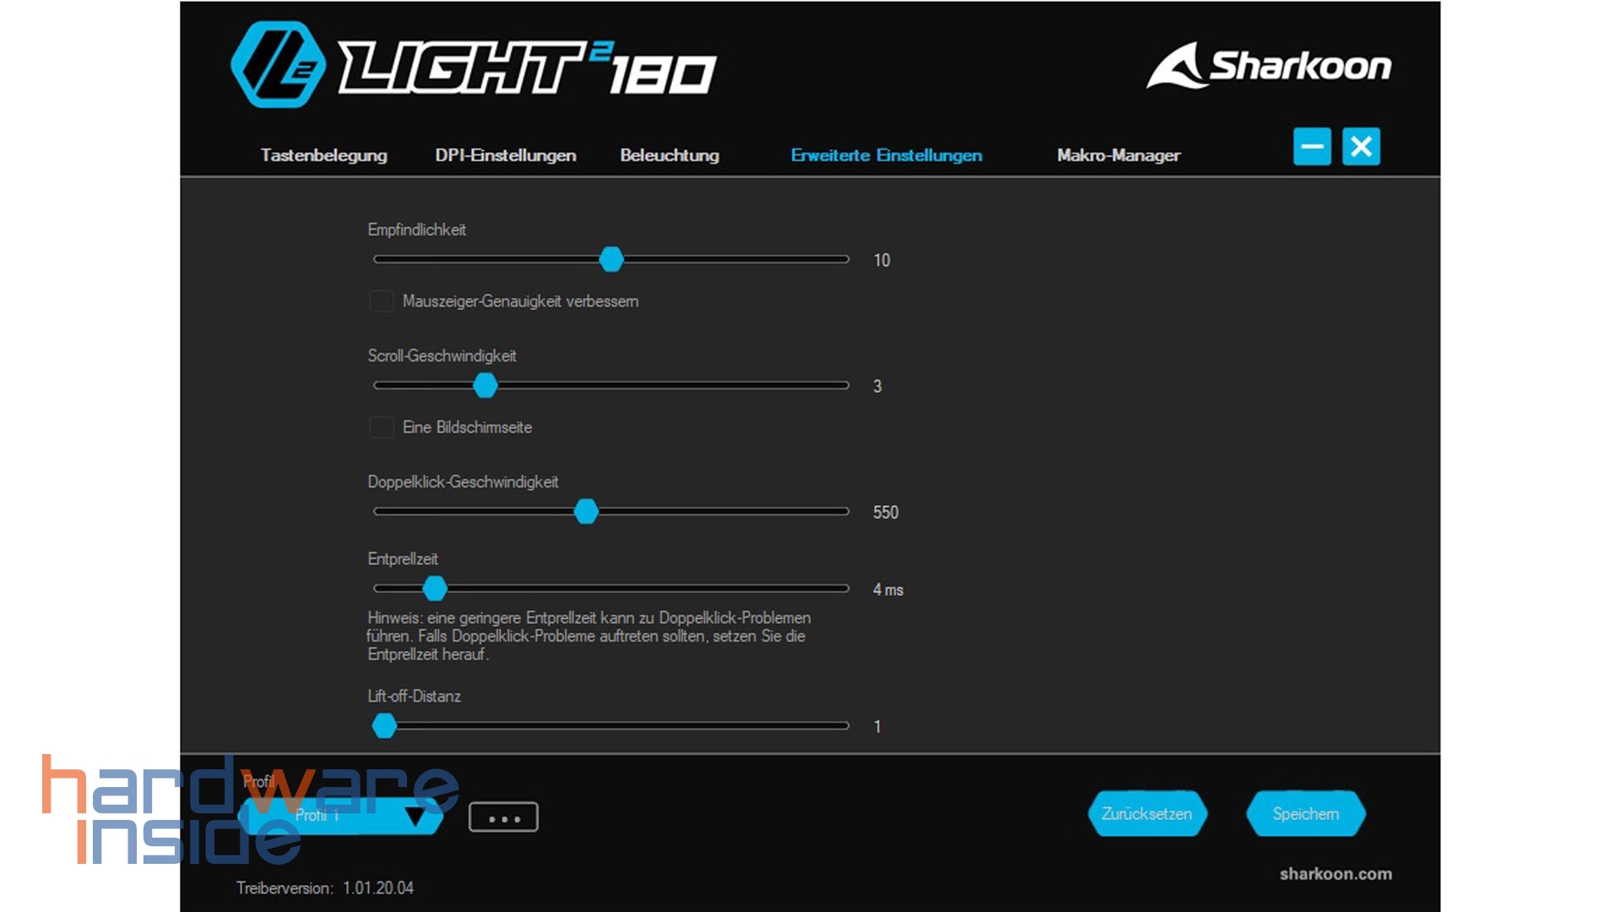The width and height of the screenshot is (1621, 912).
Task: Click the Scroll-Geschwindigkeit label
Action: click(442, 356)
